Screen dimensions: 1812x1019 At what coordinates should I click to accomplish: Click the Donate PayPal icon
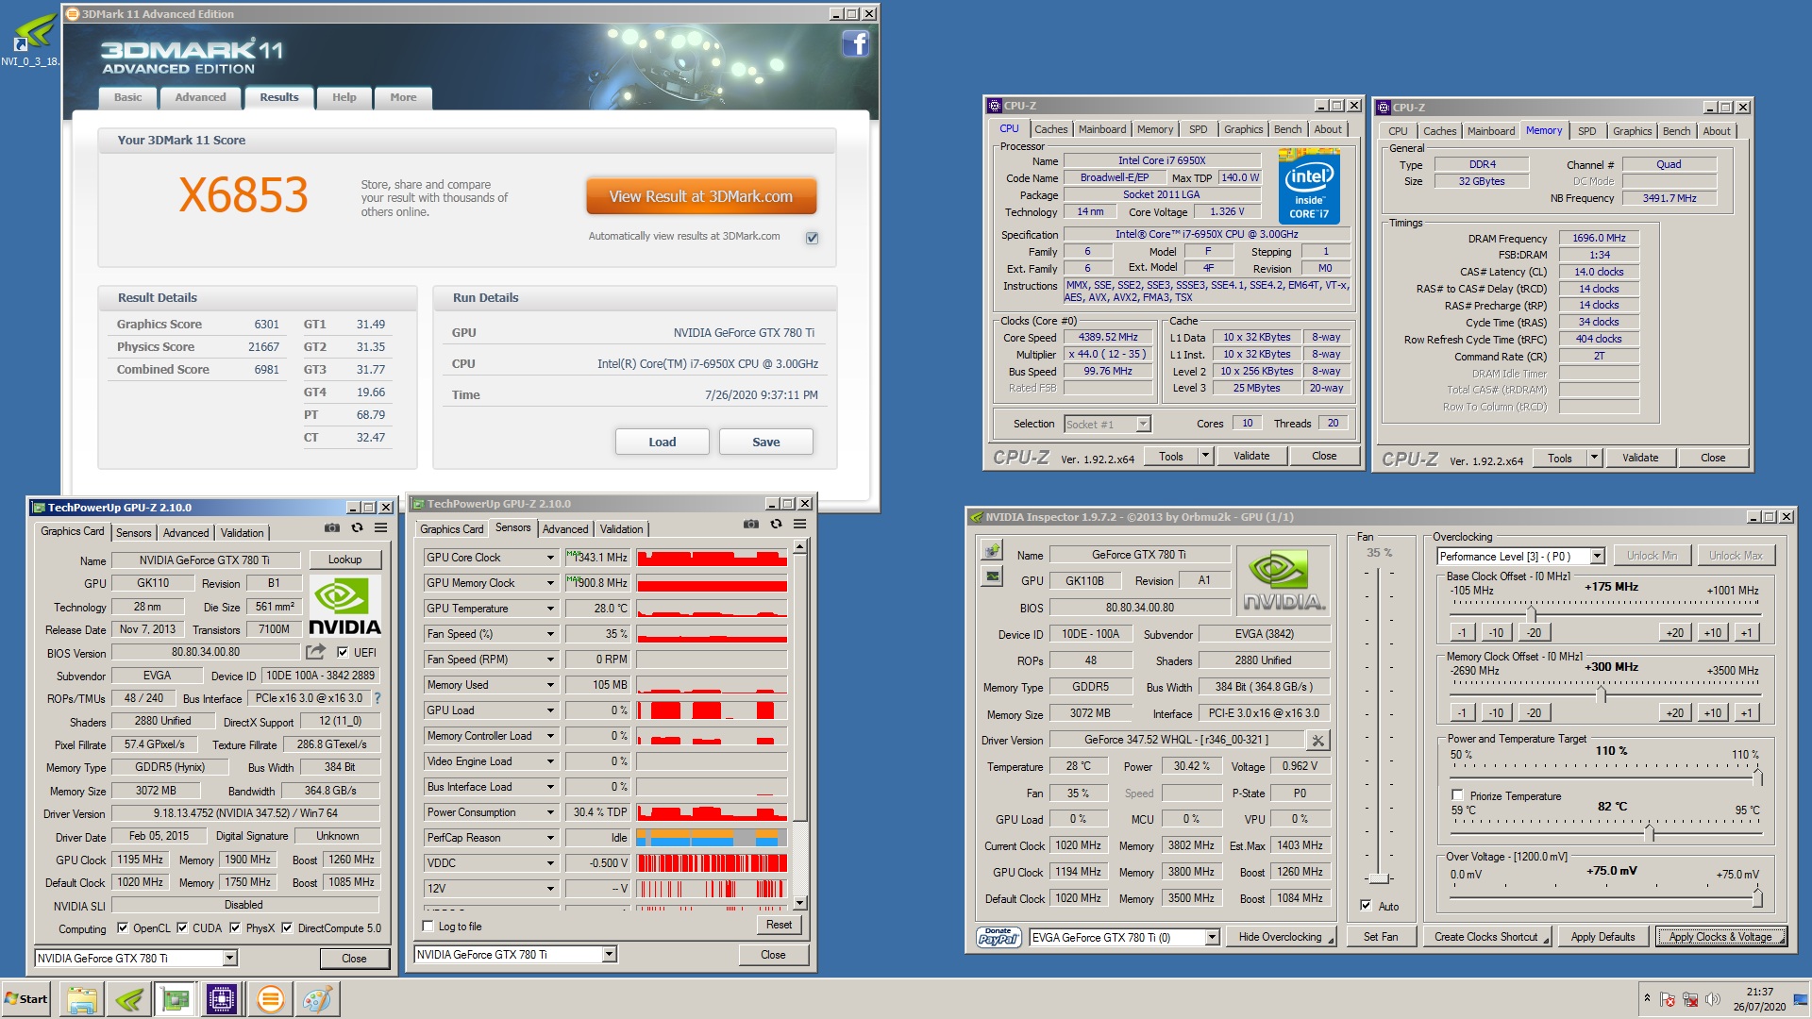998,937
